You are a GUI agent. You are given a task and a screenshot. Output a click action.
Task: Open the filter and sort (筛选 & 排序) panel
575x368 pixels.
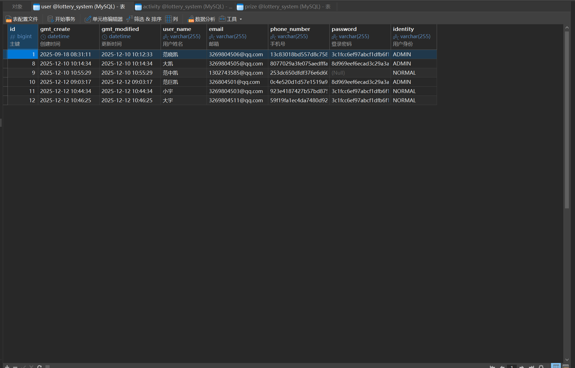pos(144,19)
